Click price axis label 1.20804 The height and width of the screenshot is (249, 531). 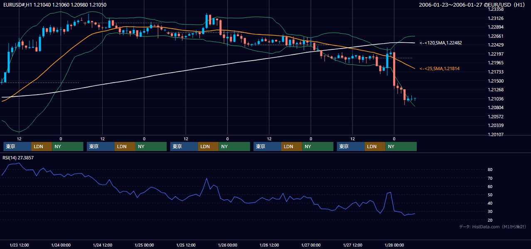click(496, 107)
